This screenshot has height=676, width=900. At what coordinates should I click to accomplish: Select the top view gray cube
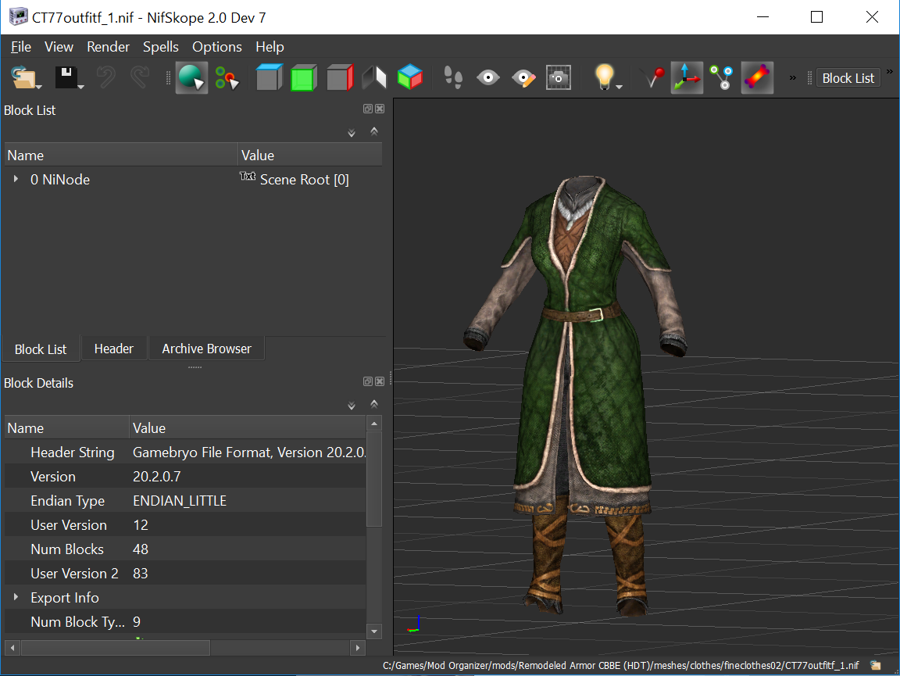point(268,77)
